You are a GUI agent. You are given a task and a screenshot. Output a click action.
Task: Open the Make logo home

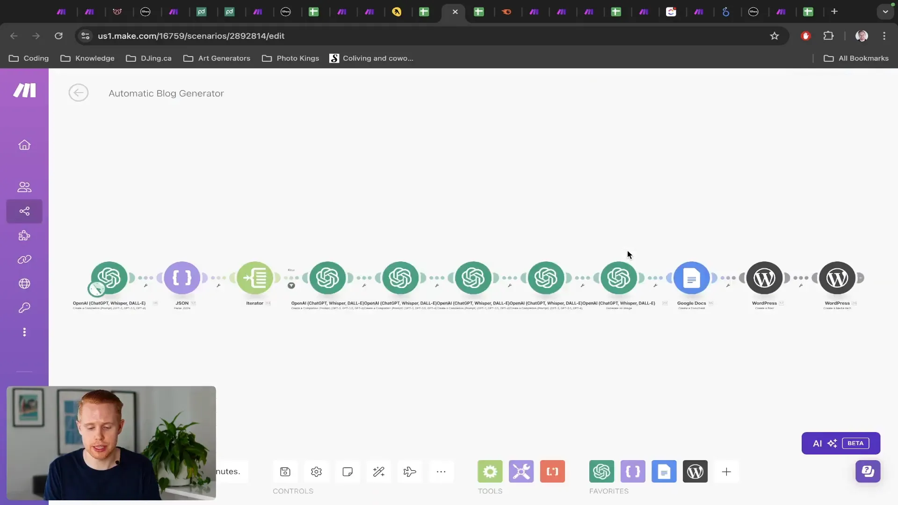(24, 90)
